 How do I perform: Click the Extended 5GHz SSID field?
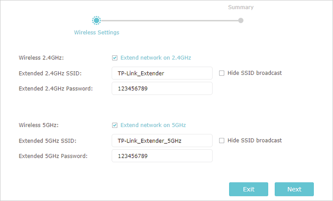[162, 141]
